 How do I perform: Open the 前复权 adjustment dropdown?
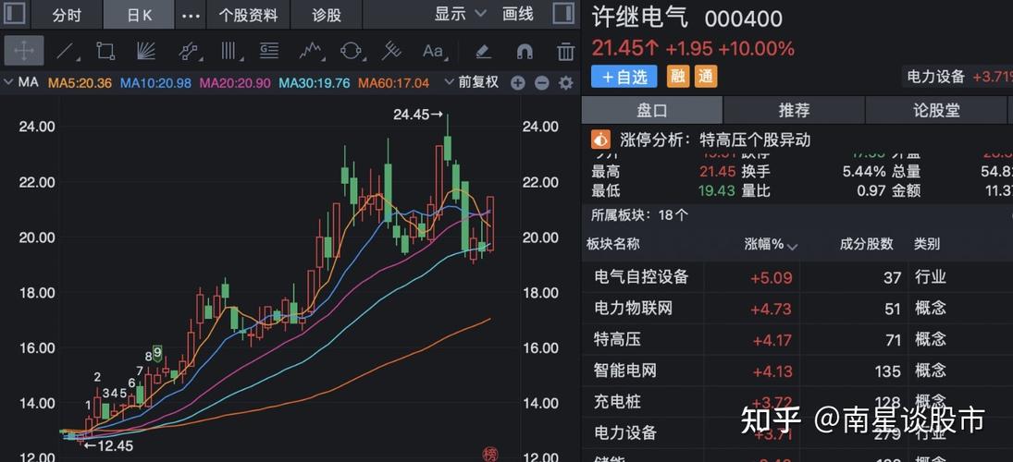coord(472,82)
